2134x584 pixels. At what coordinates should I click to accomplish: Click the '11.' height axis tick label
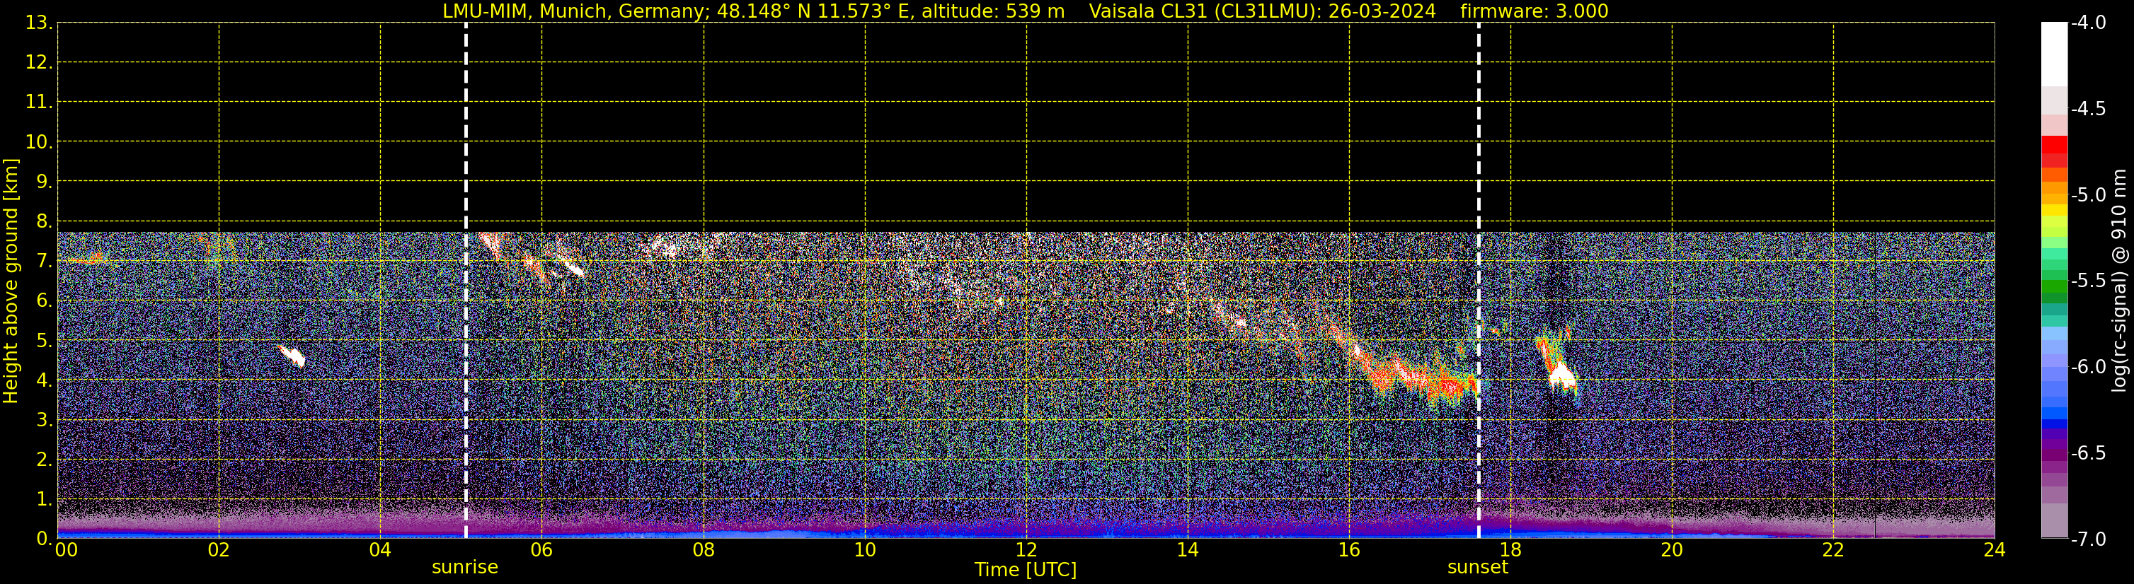39,102
